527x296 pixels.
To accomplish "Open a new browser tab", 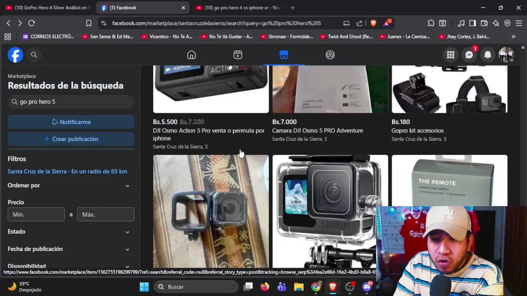I will click(292, 7).
